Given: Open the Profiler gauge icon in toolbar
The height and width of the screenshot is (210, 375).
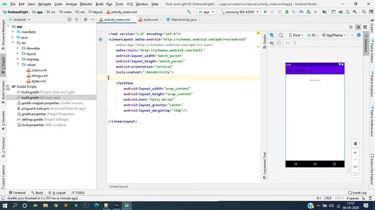Looking at the screenshot, I should (x=301, y=12).
